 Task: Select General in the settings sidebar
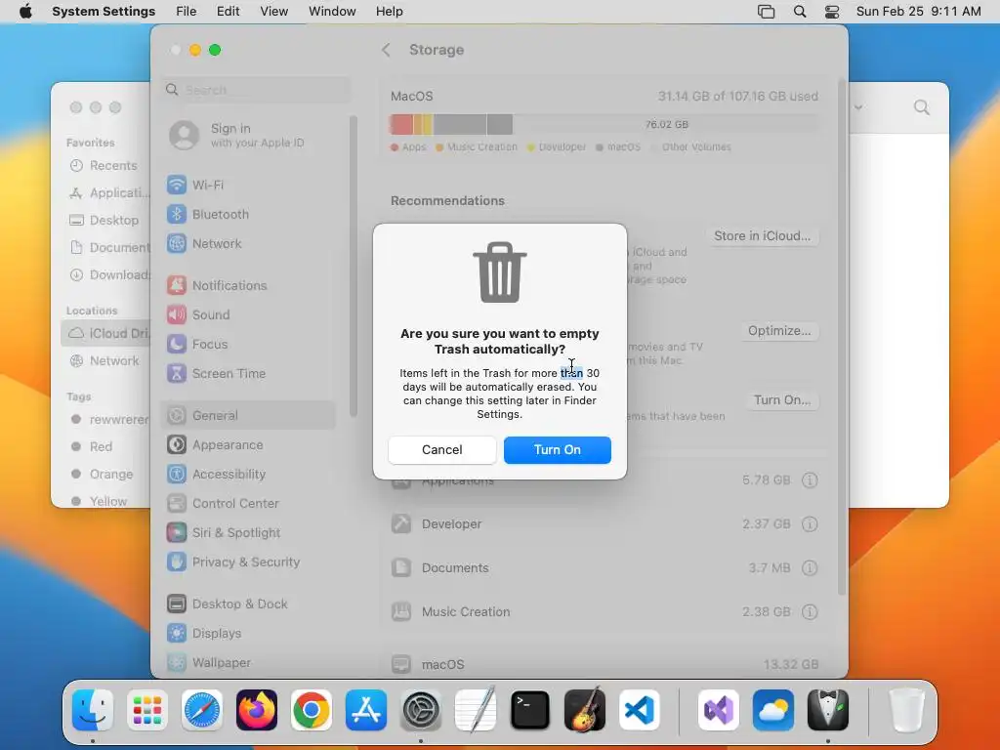249,415
